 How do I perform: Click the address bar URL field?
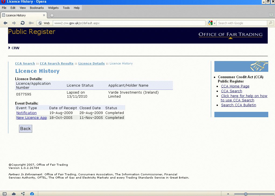coord(129,23)
